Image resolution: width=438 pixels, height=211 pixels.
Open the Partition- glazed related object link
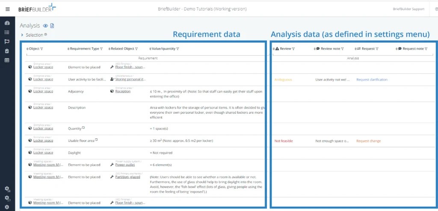[x=127, y=177]
